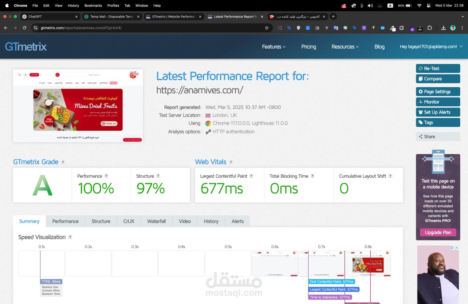
Task: Click the Compare button
Action: (x=438, y=79)
